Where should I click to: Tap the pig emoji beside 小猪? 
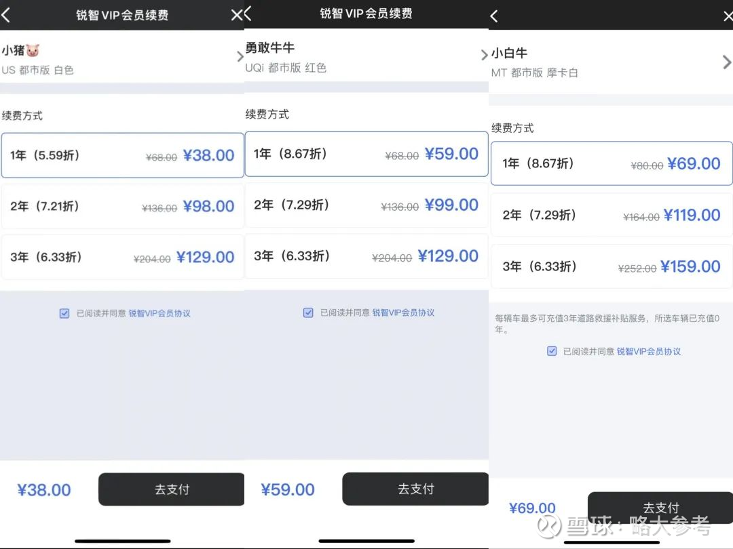pos(33,50)
